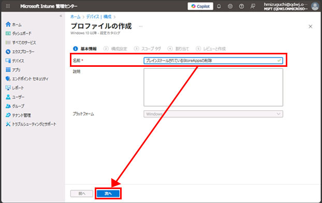The image size is (322, 203).
Task: Open the Copilot assistant
Action: [x=200, y=6]
